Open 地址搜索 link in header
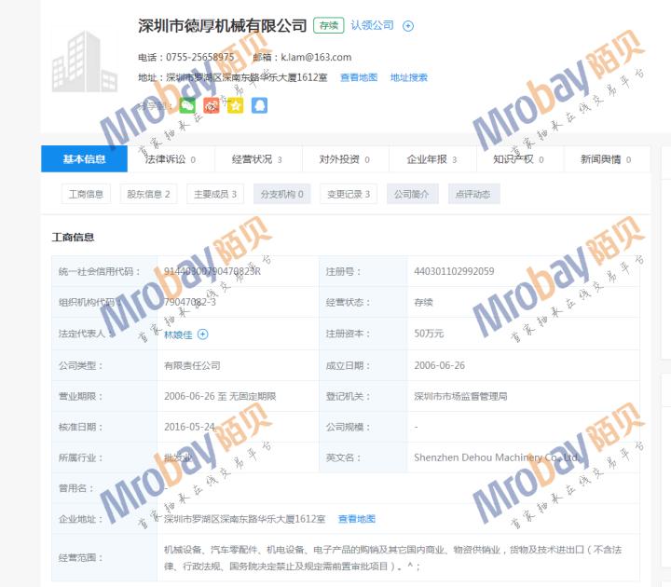The width and height of the screenshot is (671, 587). click(408, 77)
